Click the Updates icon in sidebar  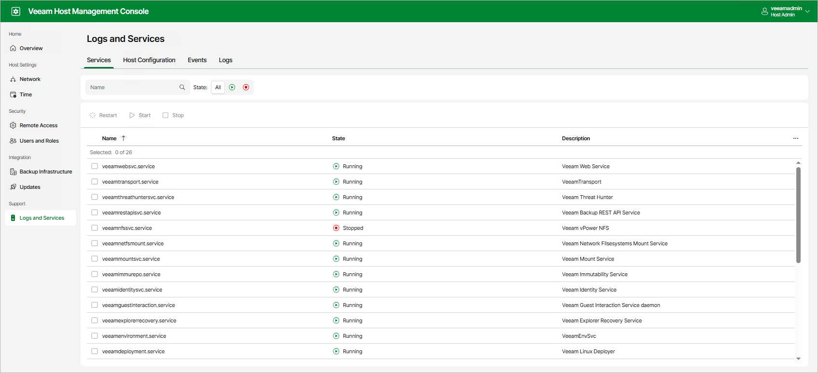13,187
